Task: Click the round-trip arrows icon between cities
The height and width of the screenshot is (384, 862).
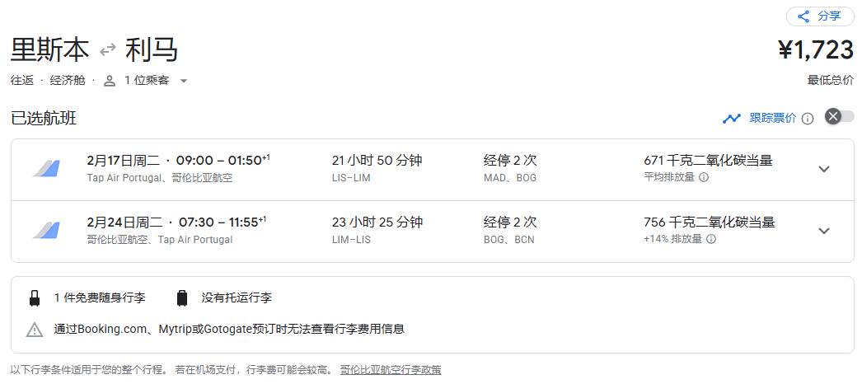Action: (108, 50)
